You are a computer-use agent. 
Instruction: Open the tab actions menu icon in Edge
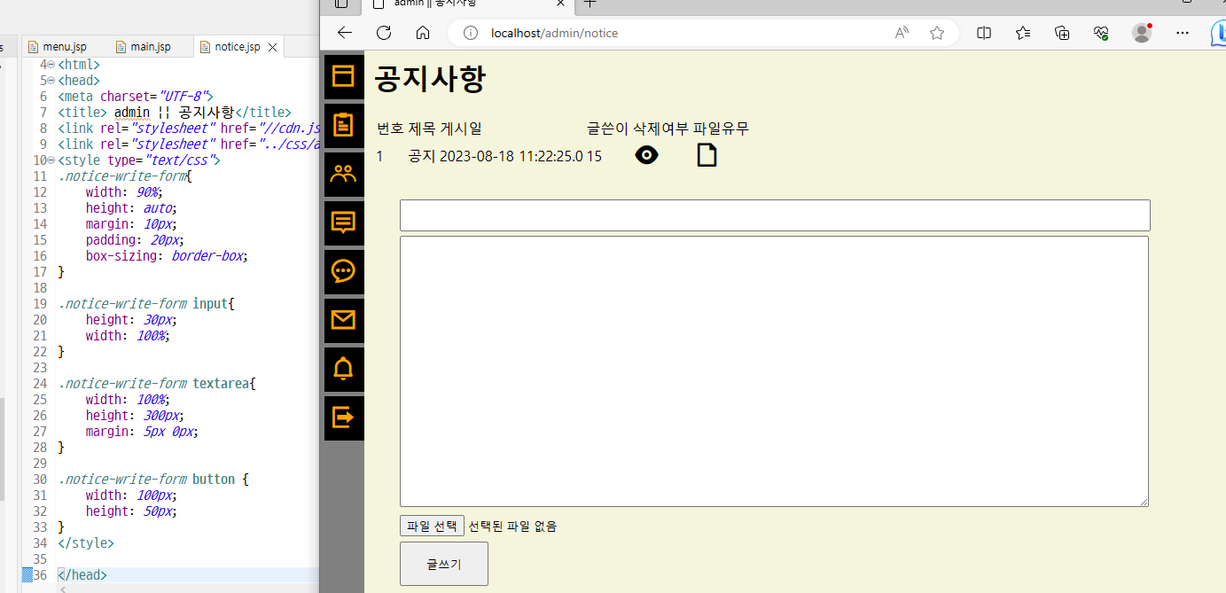(x=341, y=4)
